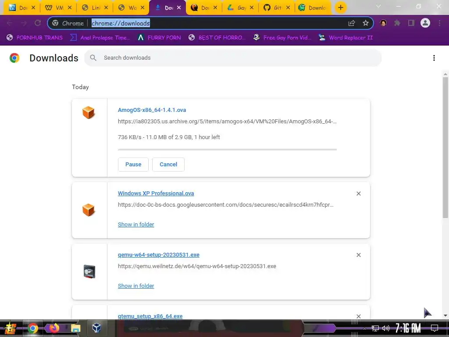Close the active Downloads tab

pyautogui.click(x=179, y=8)
